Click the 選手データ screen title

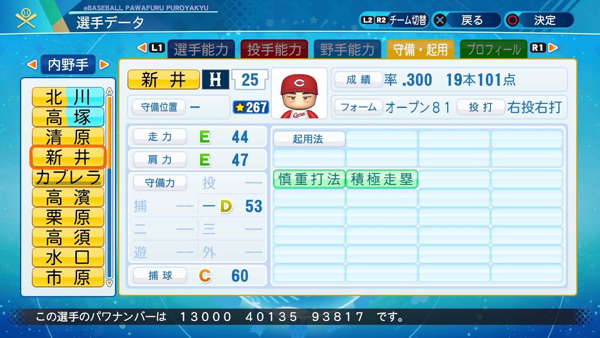(x=110, y=23)
